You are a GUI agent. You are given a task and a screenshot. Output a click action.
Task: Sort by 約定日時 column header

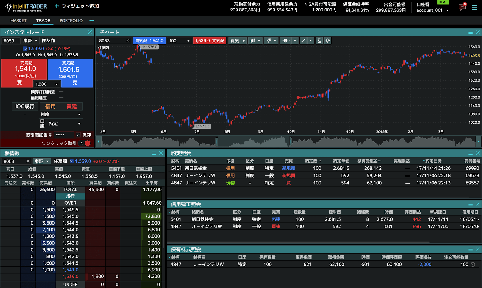pyautogui.click(x=432, y=161)
